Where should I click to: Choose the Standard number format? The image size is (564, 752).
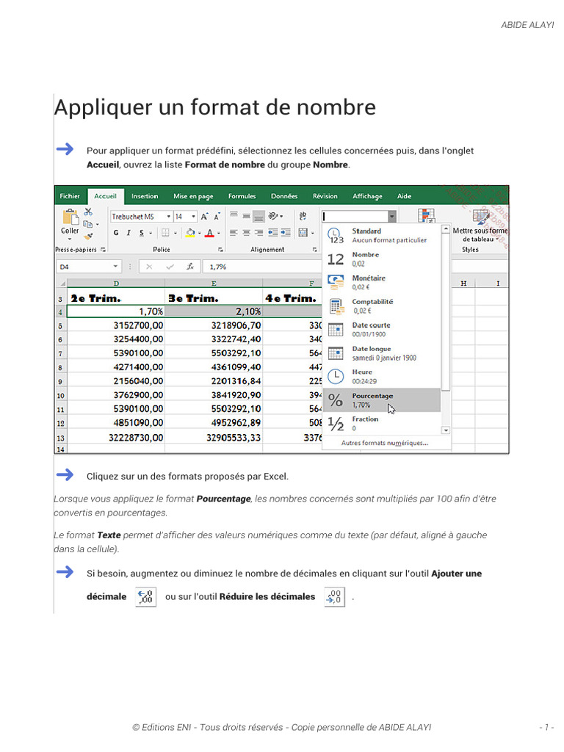[382, 236]
